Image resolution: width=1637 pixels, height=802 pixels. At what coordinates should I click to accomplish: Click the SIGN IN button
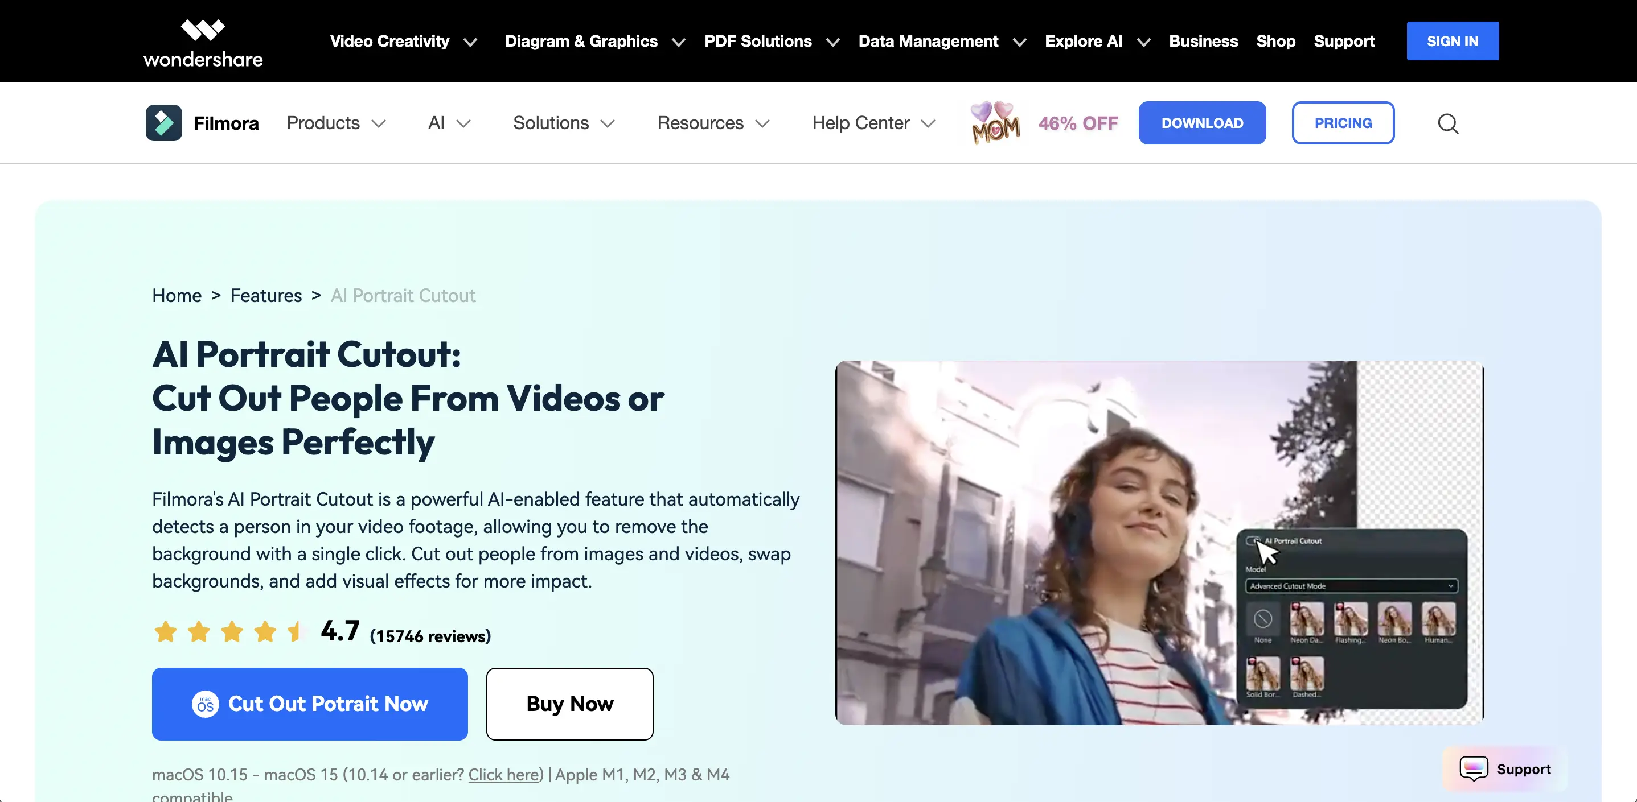[x=1453, y=40]
